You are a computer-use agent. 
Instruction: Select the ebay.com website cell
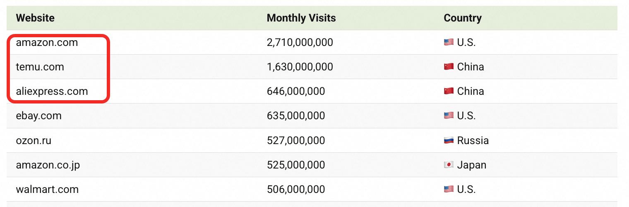tap(39, 116)
